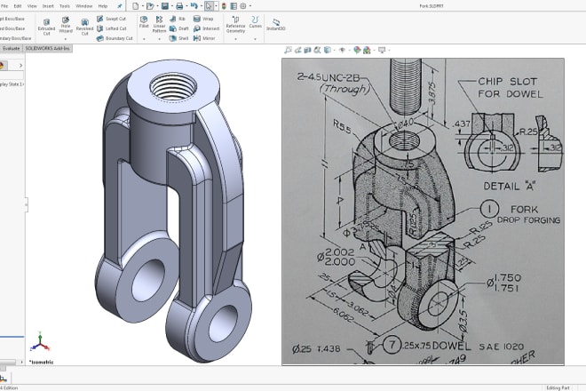Create a new document
Image resolution: width=586 pixels, height=391 pixels.
click(136, 6)
